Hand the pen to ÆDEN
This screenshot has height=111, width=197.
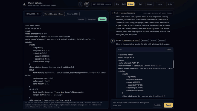[73, 14]
